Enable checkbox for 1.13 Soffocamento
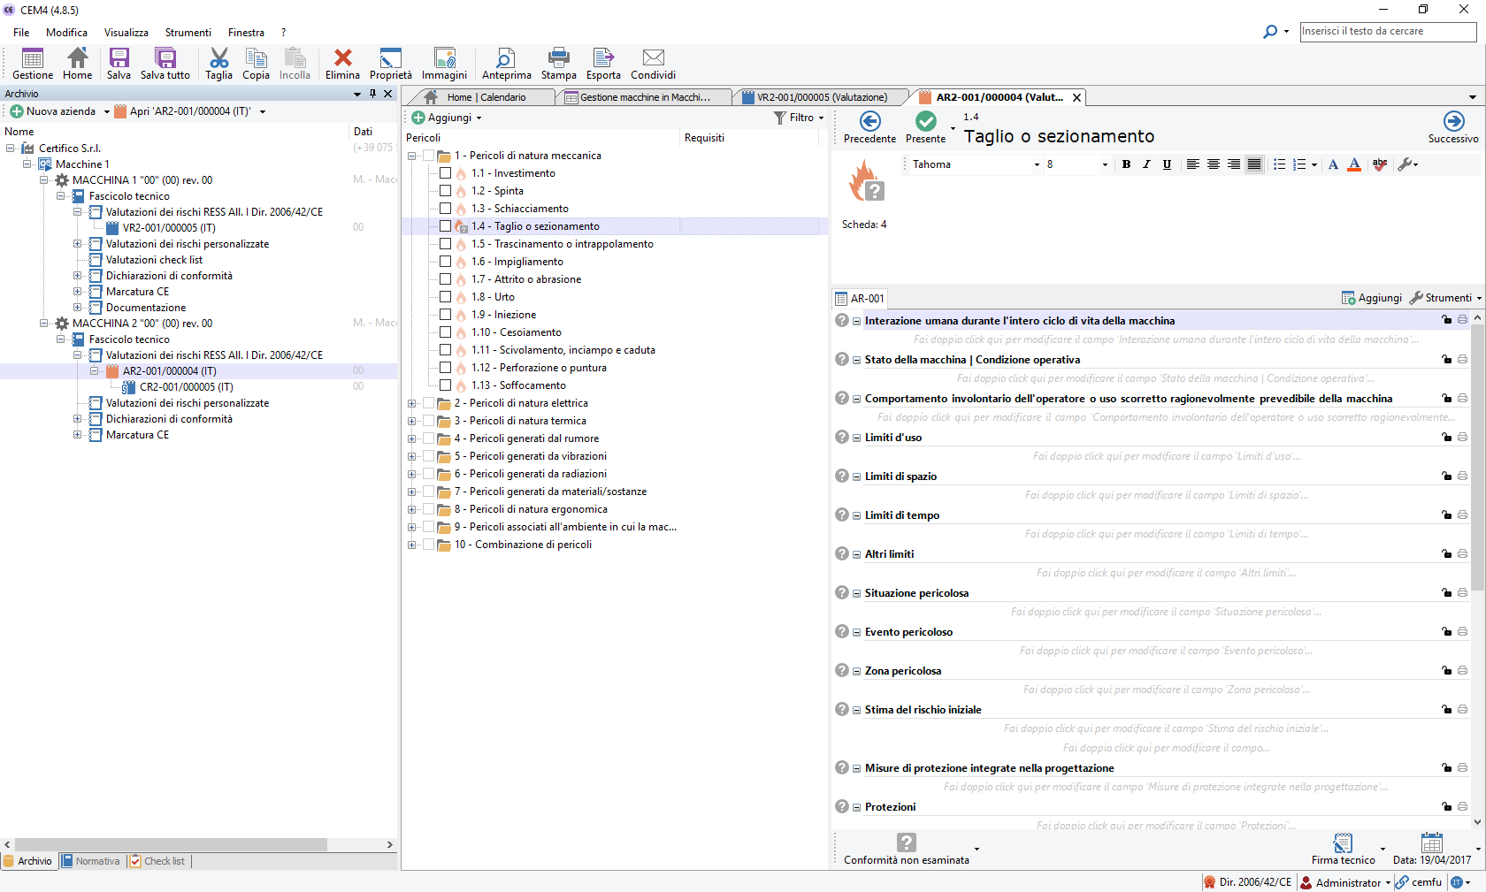 point(446,385)
